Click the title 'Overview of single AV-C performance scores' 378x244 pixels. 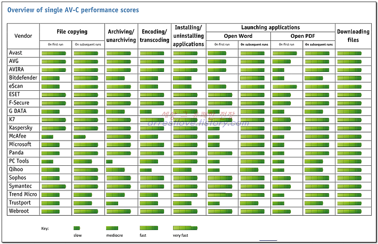coord(73,10)
